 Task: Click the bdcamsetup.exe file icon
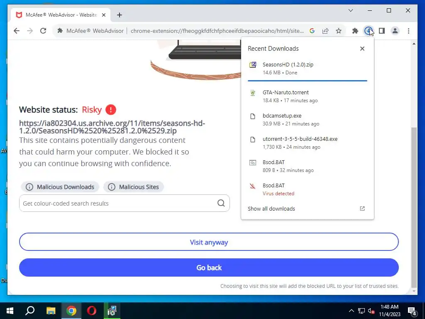tap(253, 116)
